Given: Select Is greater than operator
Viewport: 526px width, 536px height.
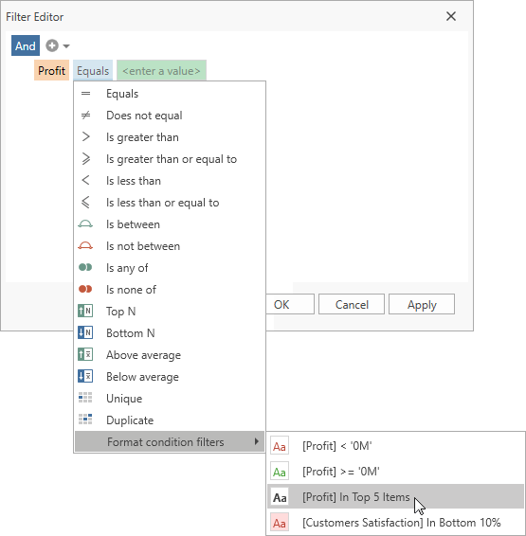Looking at the screenshot, I should coord(170,137).
